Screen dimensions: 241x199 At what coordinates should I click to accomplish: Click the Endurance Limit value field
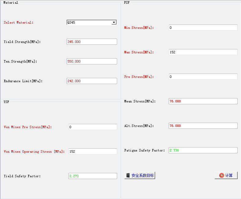92,81
